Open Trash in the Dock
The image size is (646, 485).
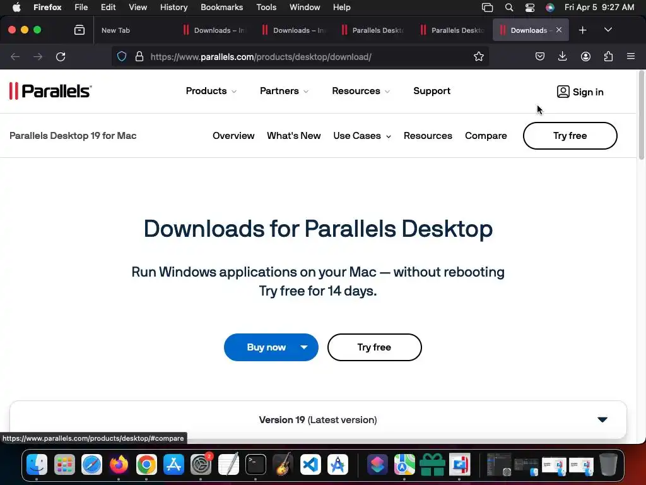(x=608, y=464)
